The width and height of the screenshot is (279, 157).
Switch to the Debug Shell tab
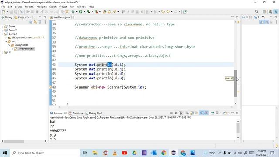click(94, 113)
